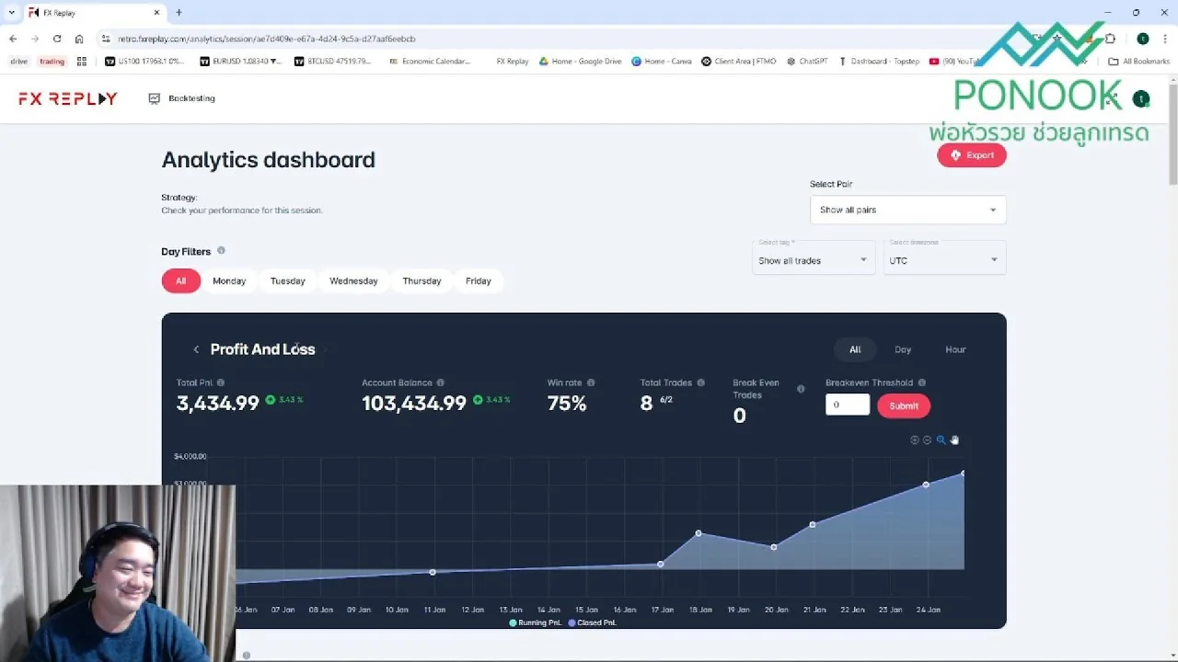Open the All Bookmarks folder

[x=1139, y=62]
